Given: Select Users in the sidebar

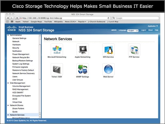Looking at the screenshot, I should point(15,77).
